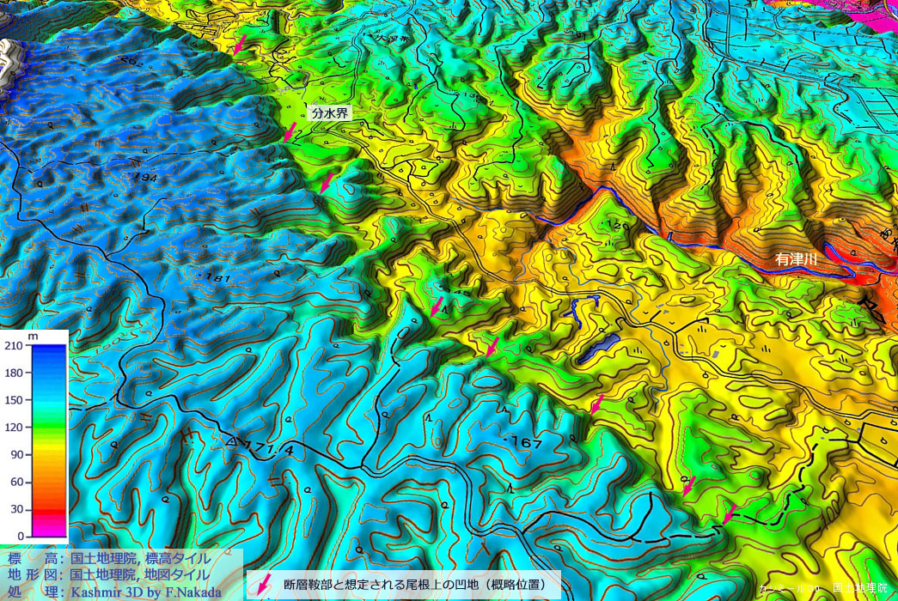Click the 167 elevation point label

coord(524,442)
